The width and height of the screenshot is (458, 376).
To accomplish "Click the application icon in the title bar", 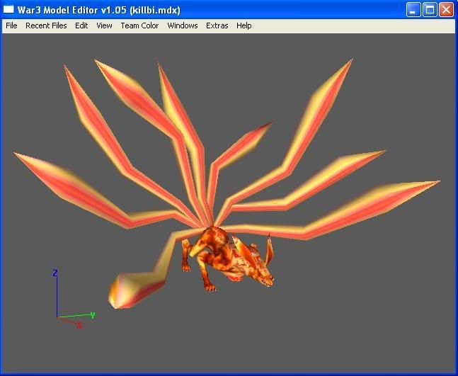I will tap(8, 10).
